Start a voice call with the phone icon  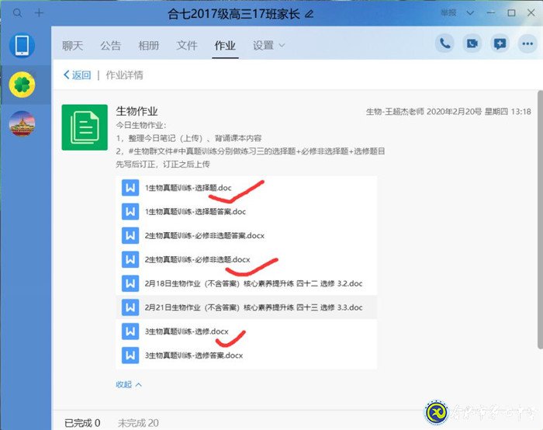[444, 43]
